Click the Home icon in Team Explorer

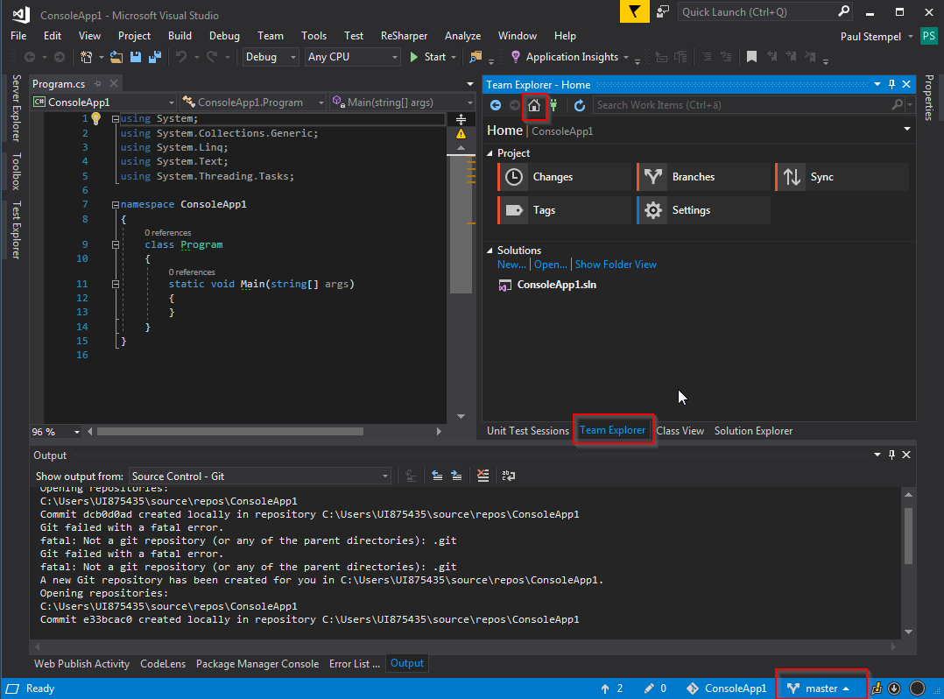pyautogui.click(x=534, y=106)
